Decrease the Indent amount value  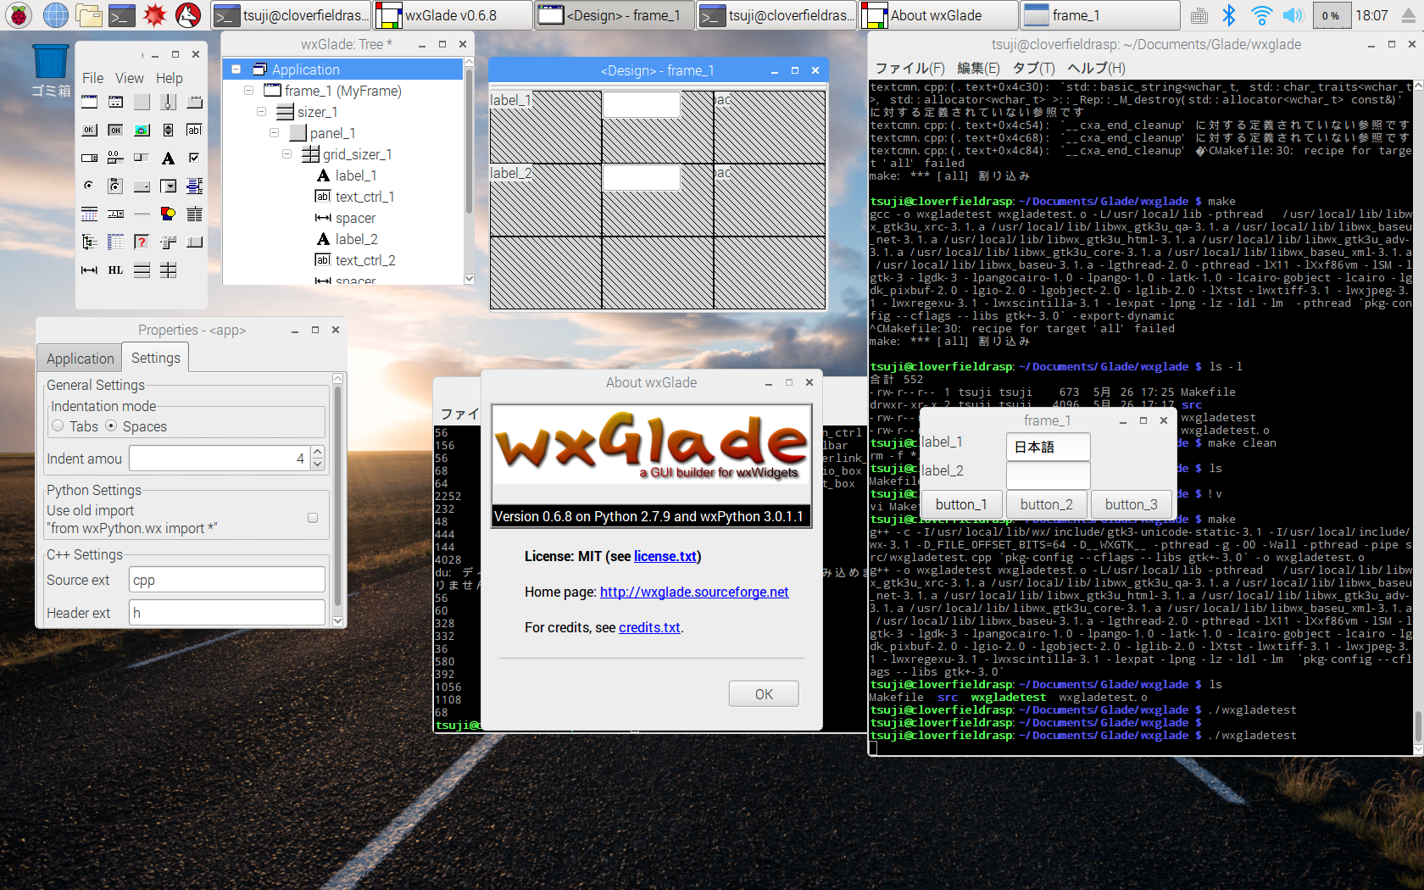pyautogui.click(x=318, y=464)
